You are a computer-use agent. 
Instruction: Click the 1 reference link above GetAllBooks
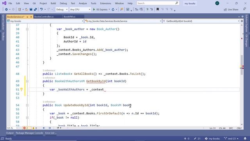49,70
